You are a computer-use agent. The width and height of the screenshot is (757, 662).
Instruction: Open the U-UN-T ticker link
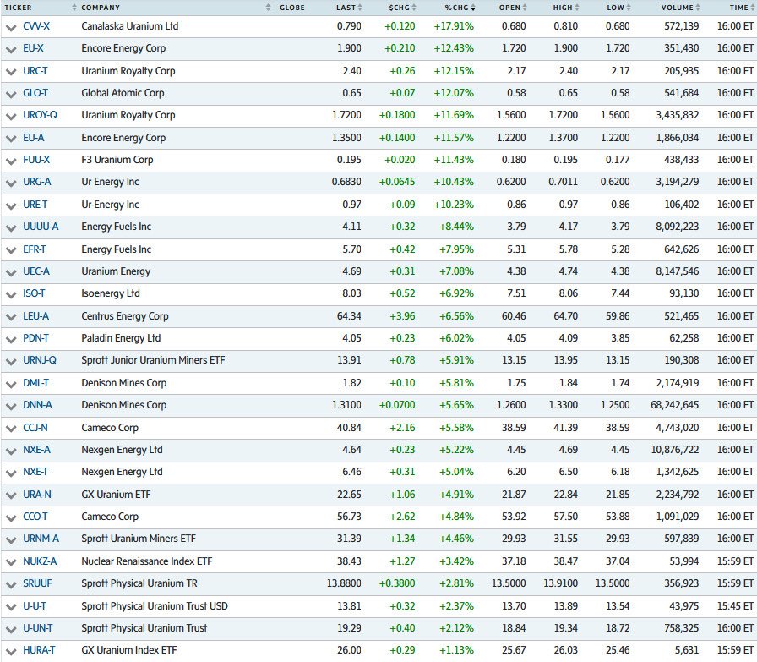pyautogui.click(x=38, y=628)
